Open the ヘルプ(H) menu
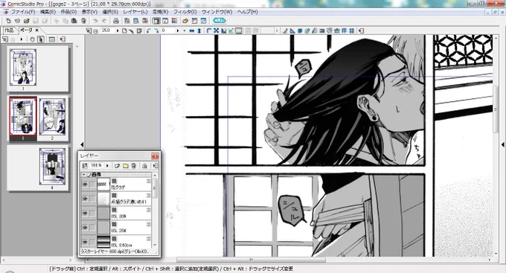This screenshot has height=273, width=506. pos(248,12)
